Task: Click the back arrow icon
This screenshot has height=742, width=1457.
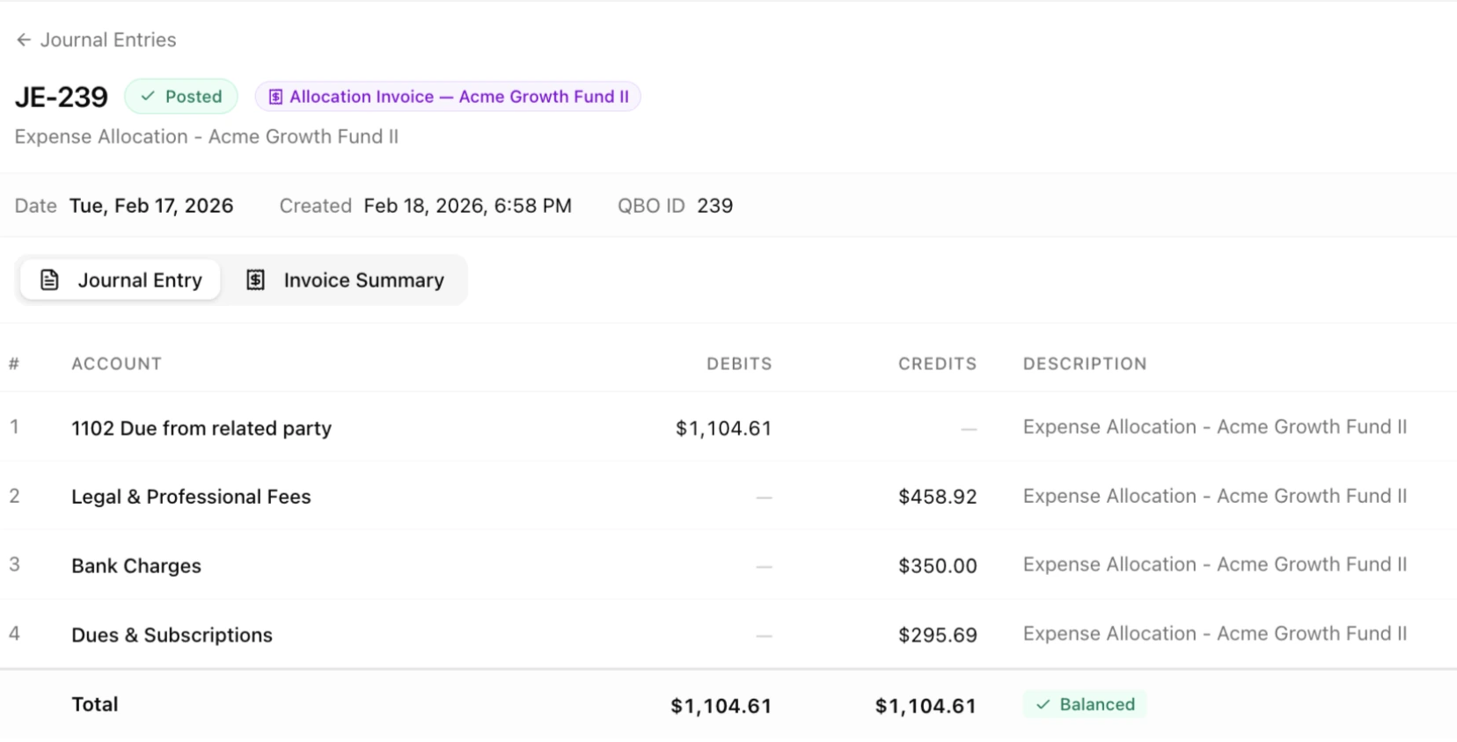Action: 24,39
